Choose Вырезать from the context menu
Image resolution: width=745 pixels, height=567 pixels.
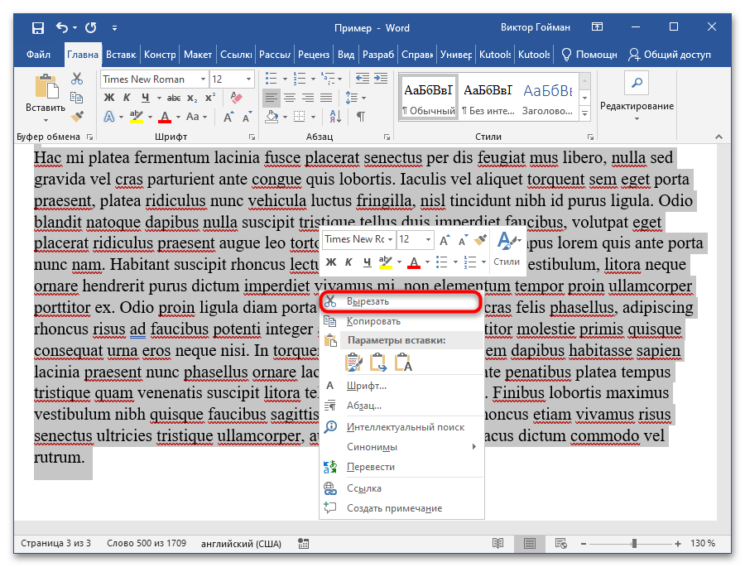click(401, 301)
